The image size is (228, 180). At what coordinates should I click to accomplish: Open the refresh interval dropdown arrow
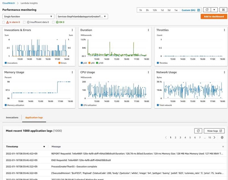tap(214, 10)
